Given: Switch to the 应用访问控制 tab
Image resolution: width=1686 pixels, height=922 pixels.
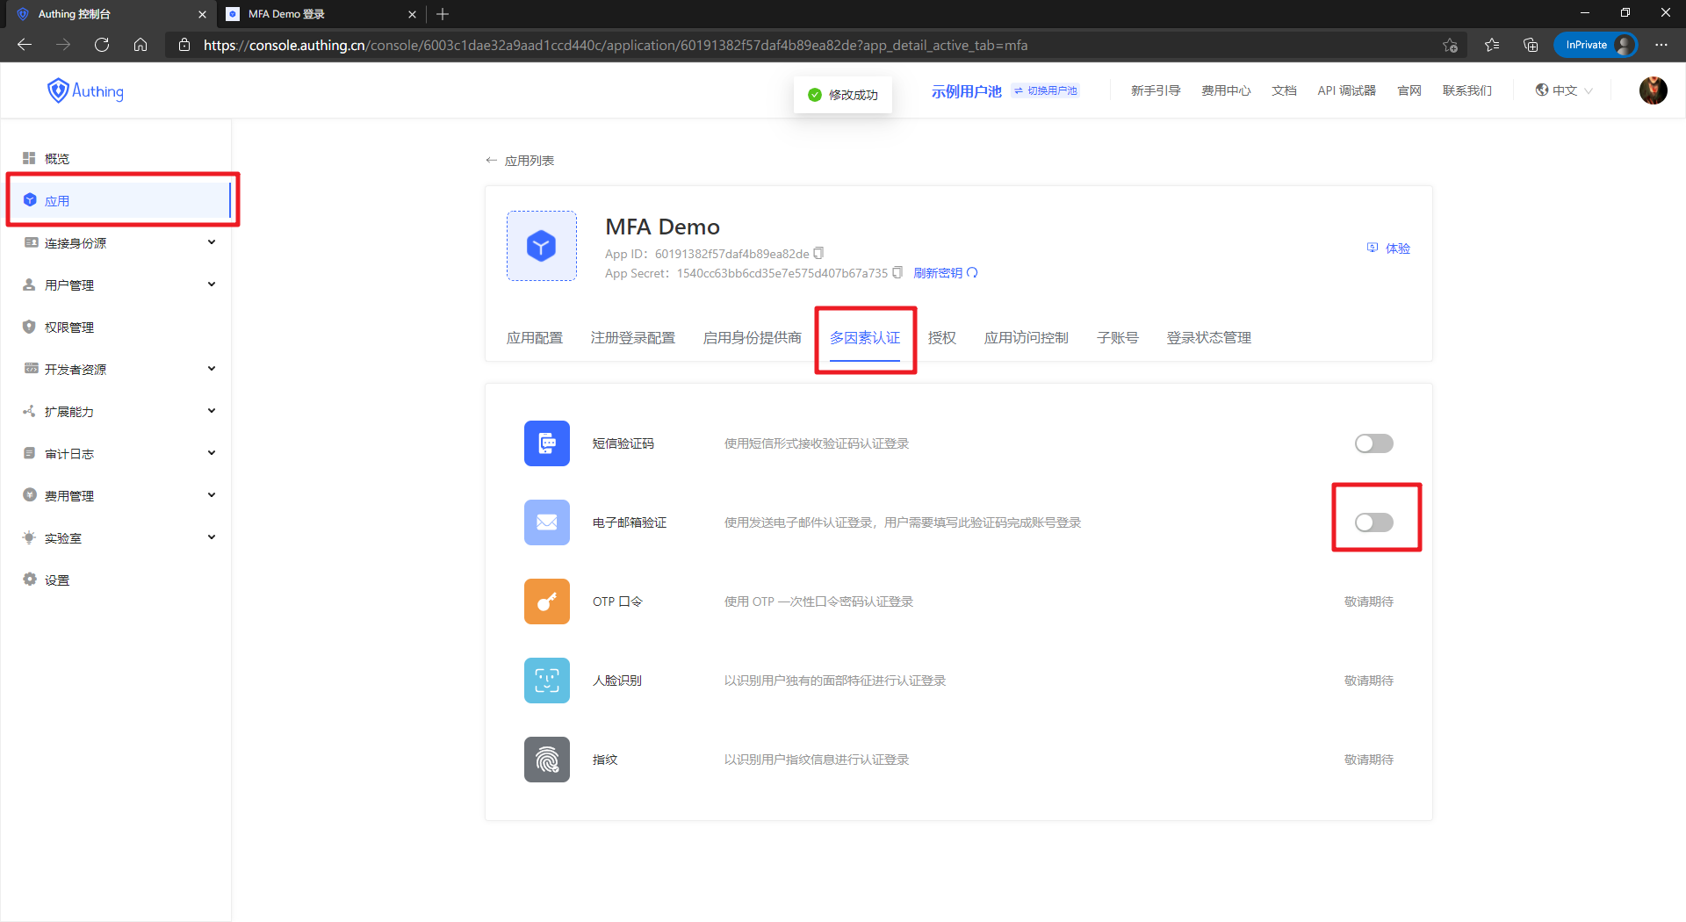Looking at the screenshot, I should (x=1027, y=338).
